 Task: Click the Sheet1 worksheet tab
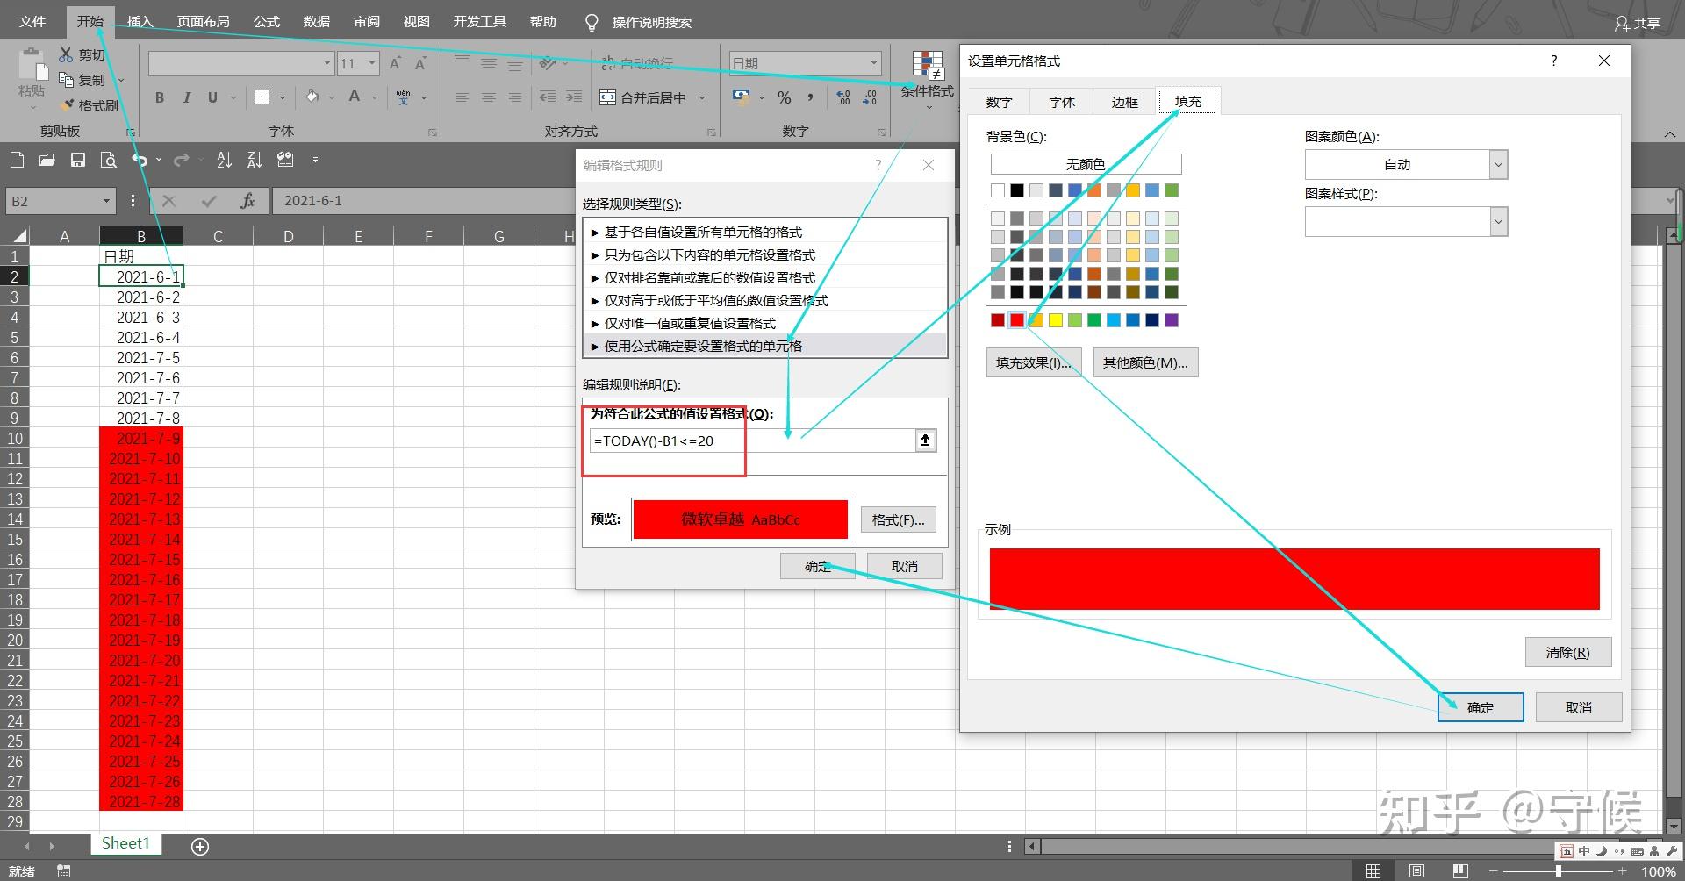[125, 843]
